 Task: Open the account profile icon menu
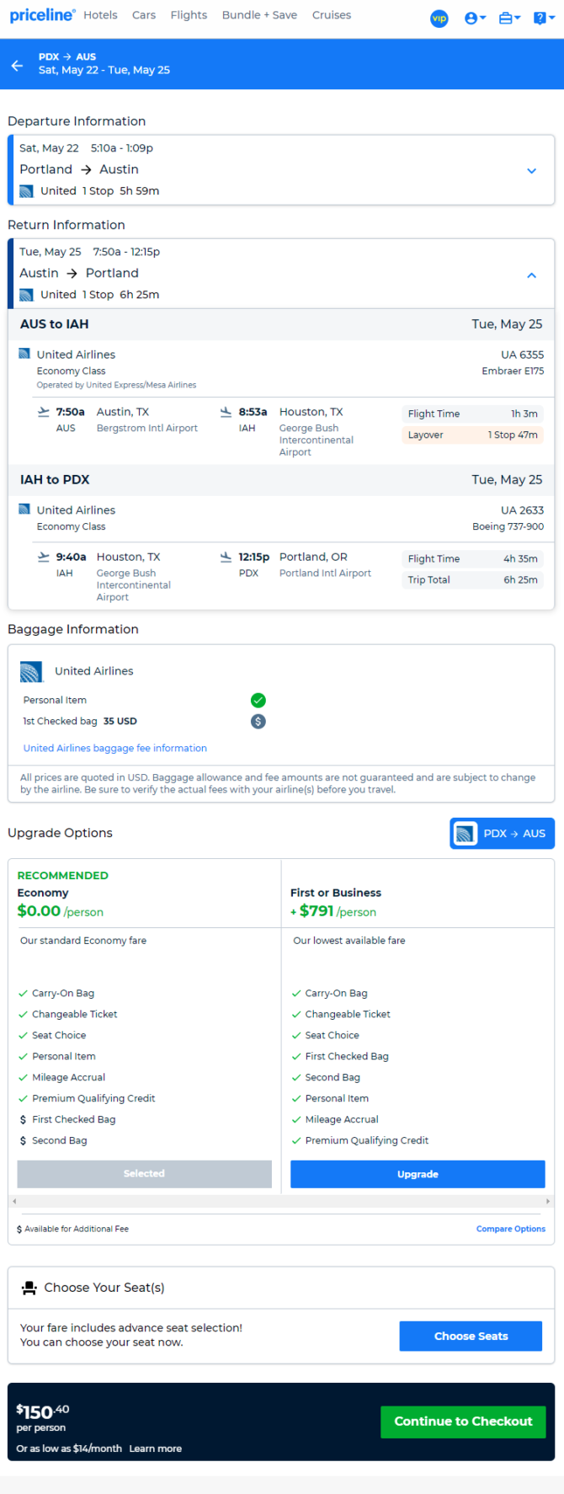476,18
